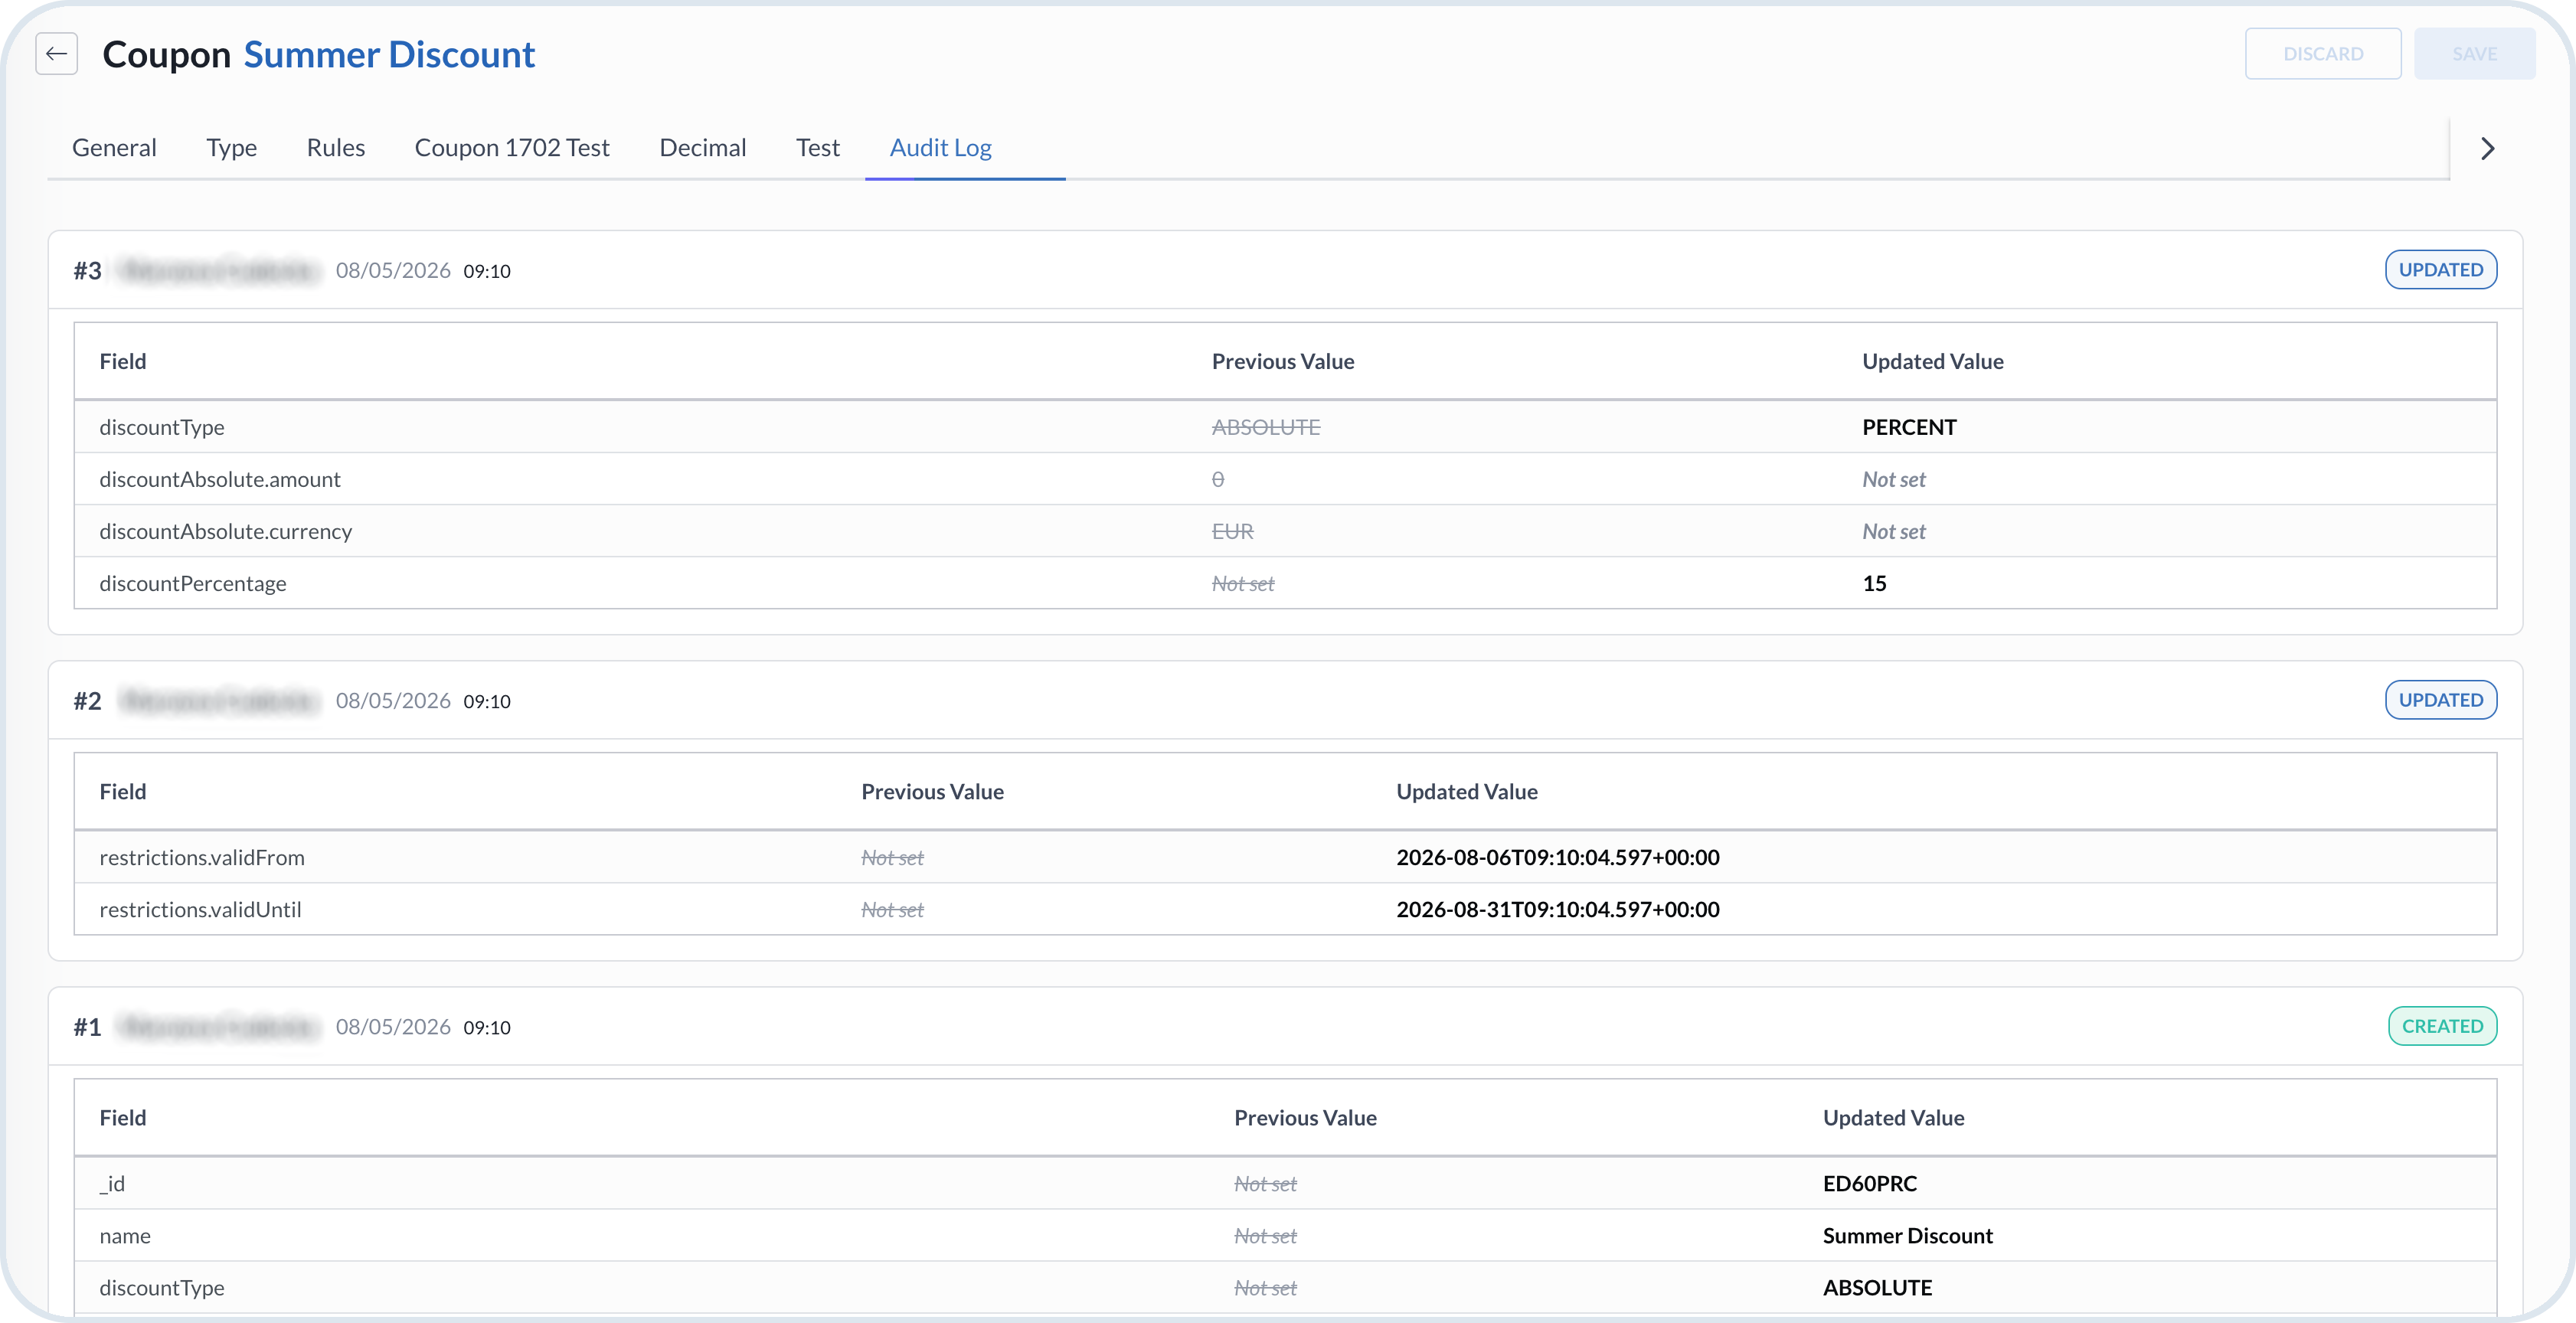Click the #2 entry number
The width and height of the screenshot is (2576, 1323).
click(x=87, y=701)
